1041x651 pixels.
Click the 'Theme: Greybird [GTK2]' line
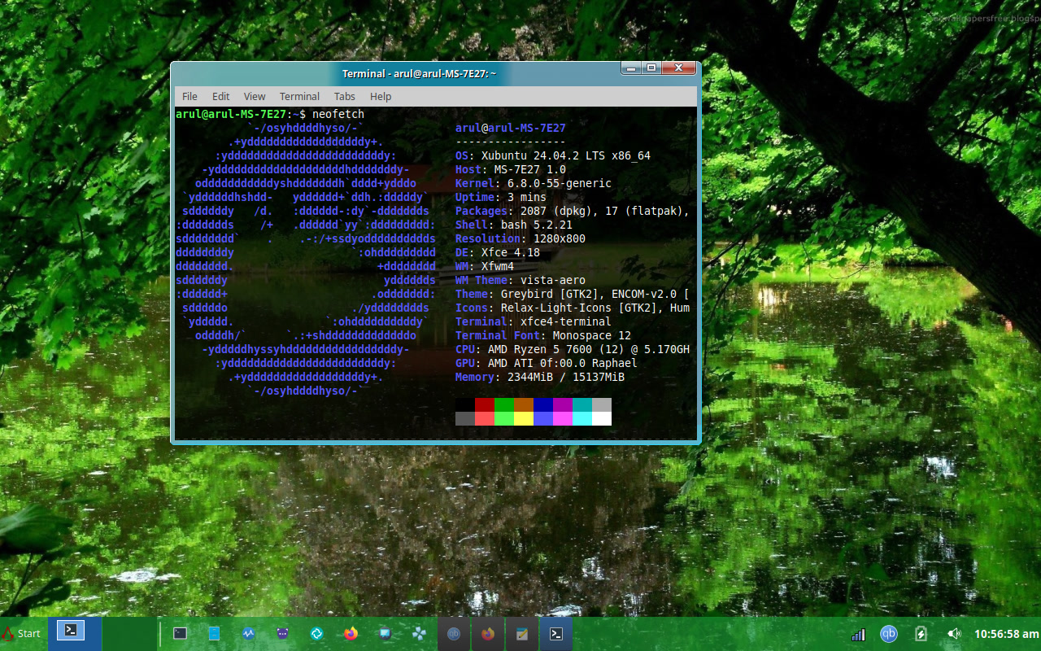pos(573,294)
